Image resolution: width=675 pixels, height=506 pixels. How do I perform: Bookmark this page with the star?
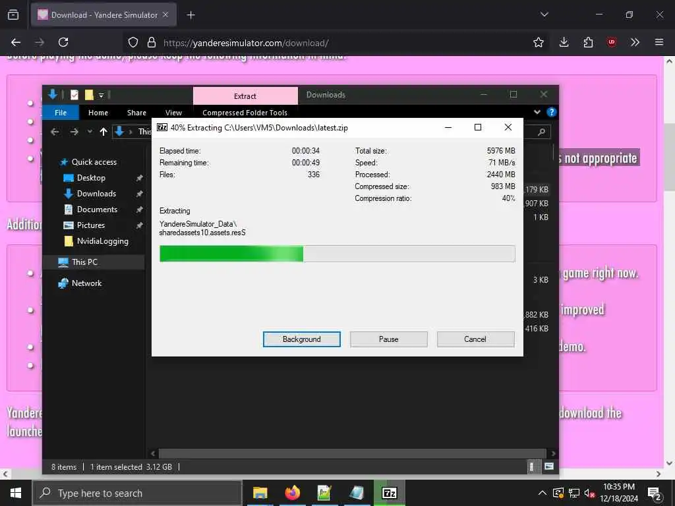coord(538,42)
